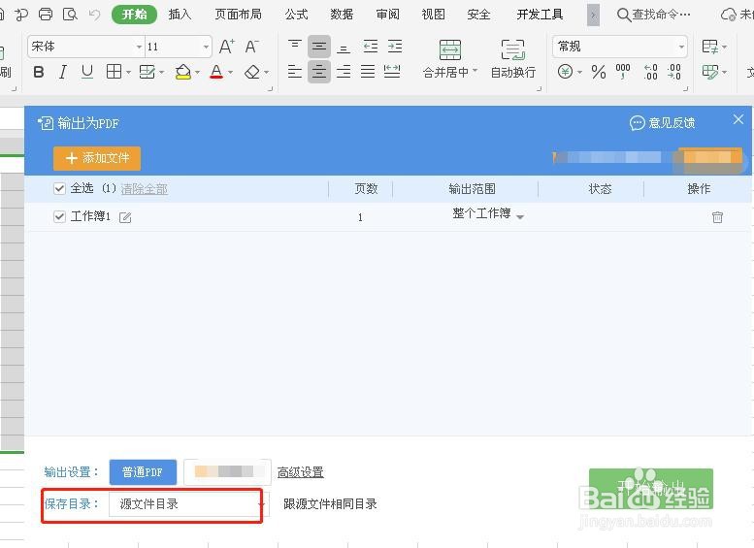Expand the font color dropdown arrow
754x548 pixels.
pyautogui.click(x=230, y=73)
